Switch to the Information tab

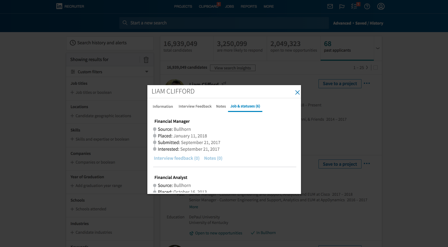(163, 106)
